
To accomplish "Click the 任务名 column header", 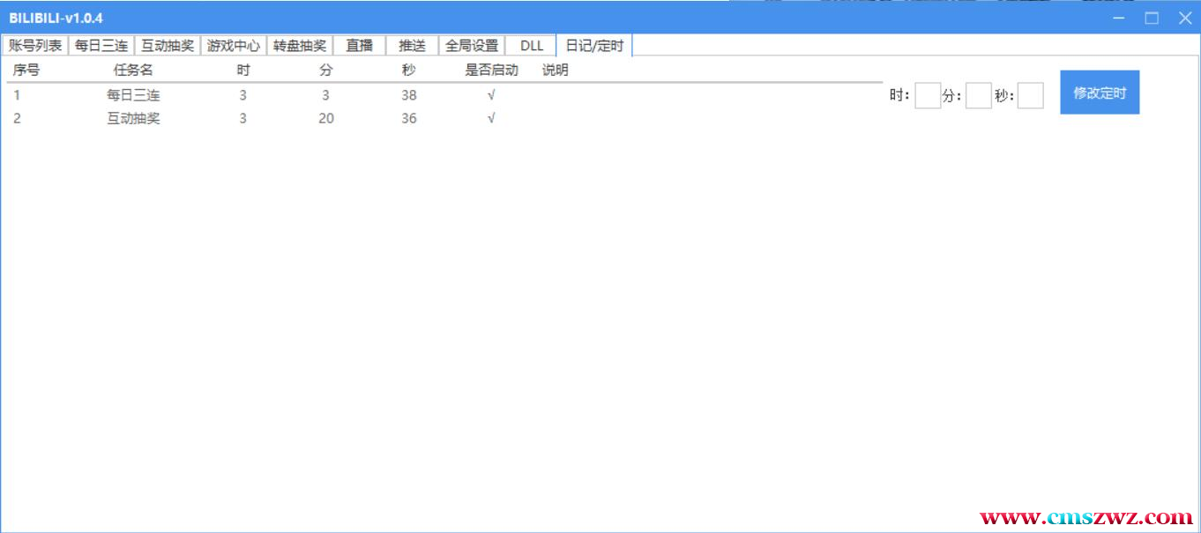I will 133,70.
